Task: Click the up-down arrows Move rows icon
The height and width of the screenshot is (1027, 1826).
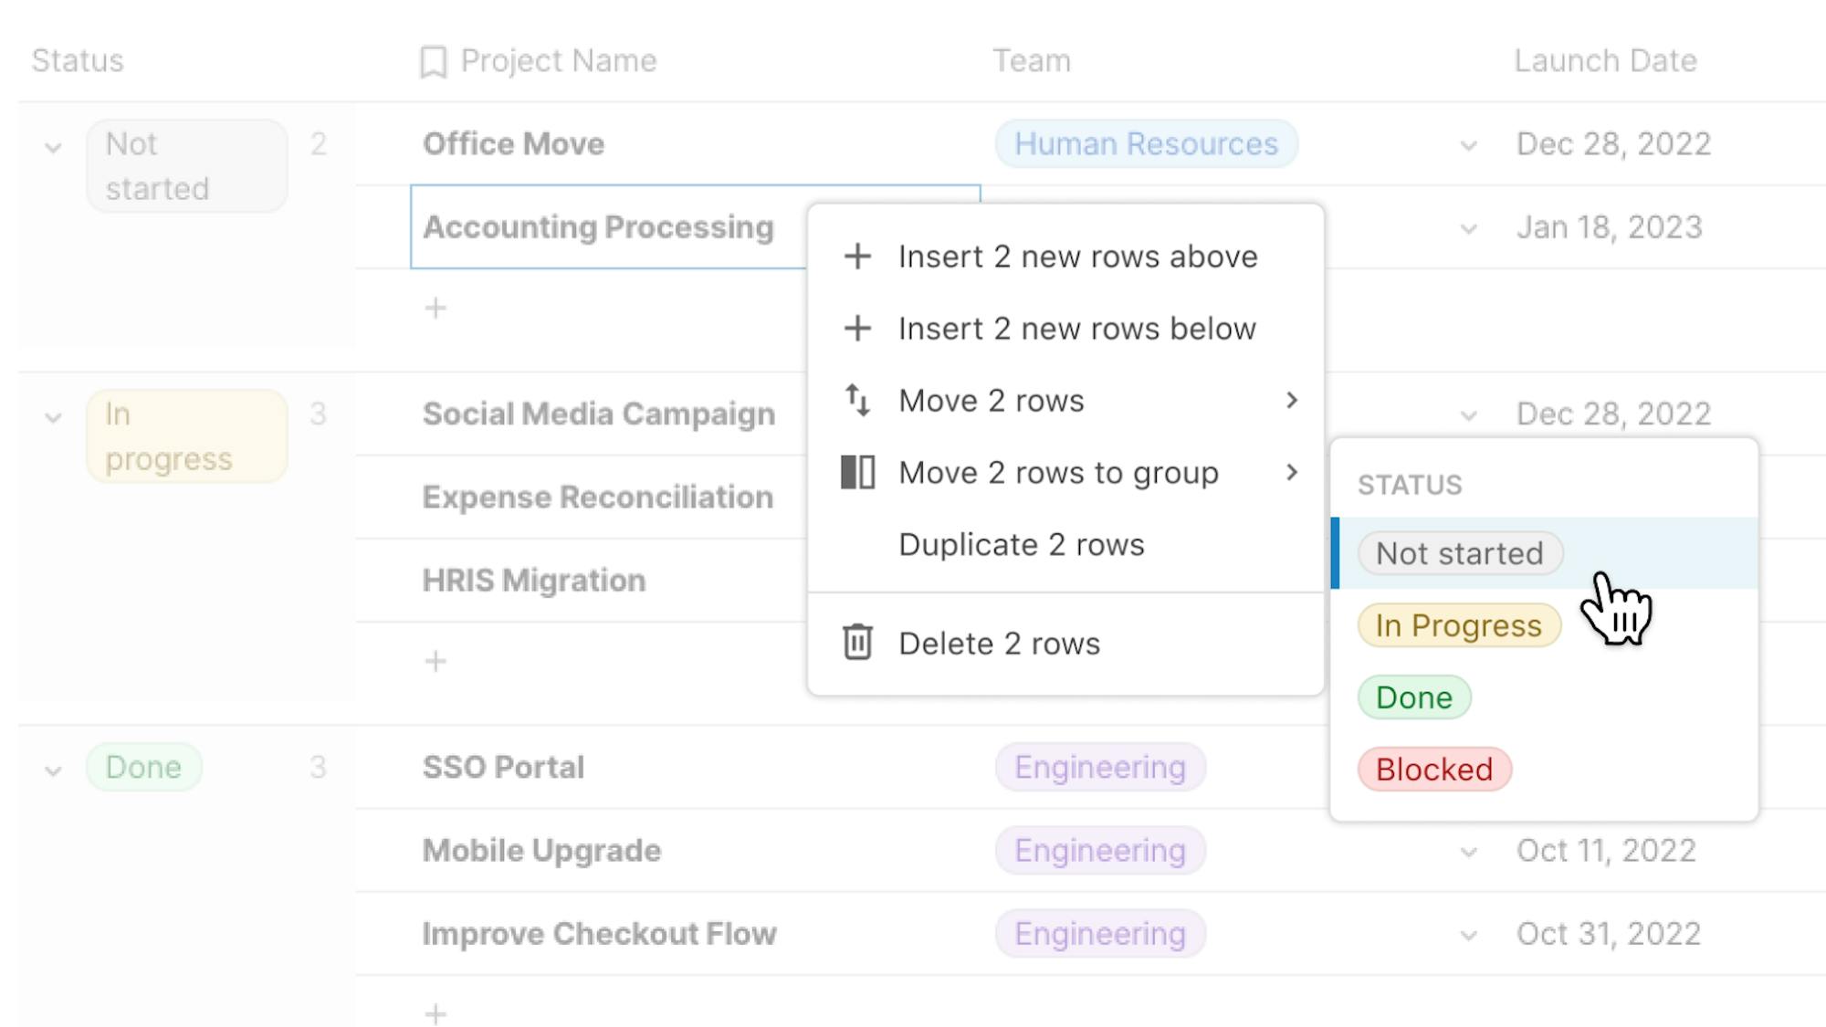Action: point(857,401)
